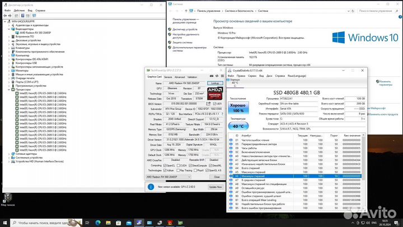Open GPU-Z hamburger menu icon
Viewport: 403px width, 227px height.
tap(222, 76)
